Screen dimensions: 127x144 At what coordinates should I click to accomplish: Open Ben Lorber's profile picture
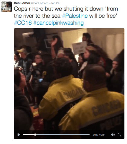6,7
